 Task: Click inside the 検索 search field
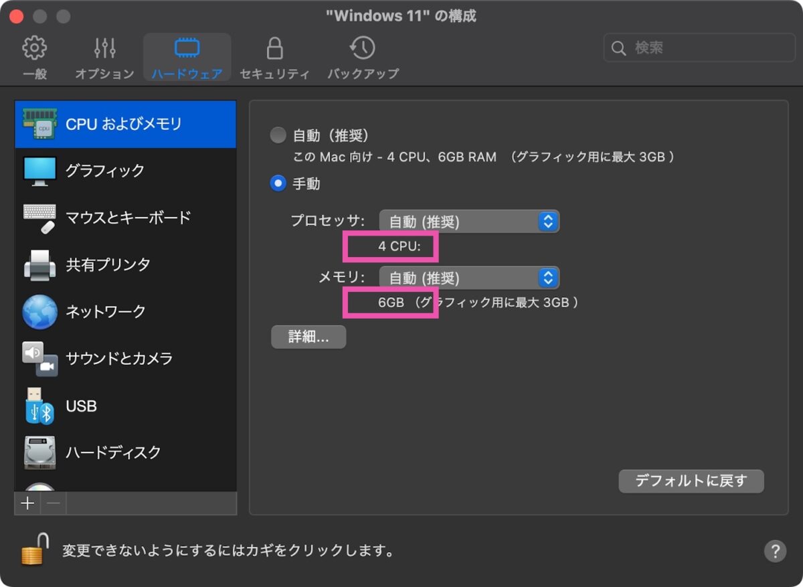click(699, 48)
